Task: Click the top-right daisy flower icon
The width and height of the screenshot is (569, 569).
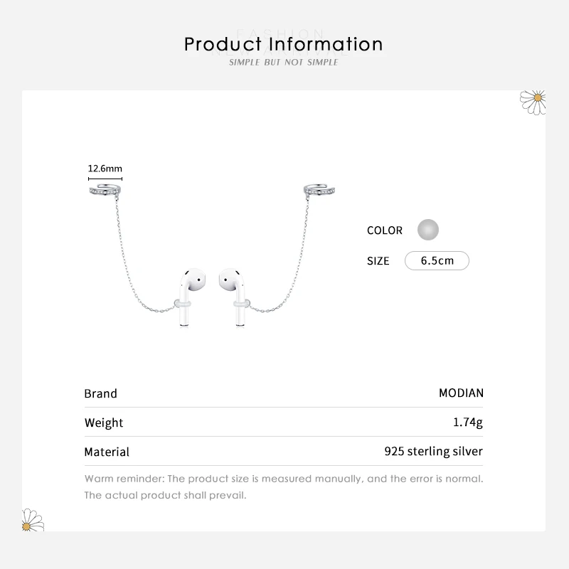Action: click(x=532, y=101)
